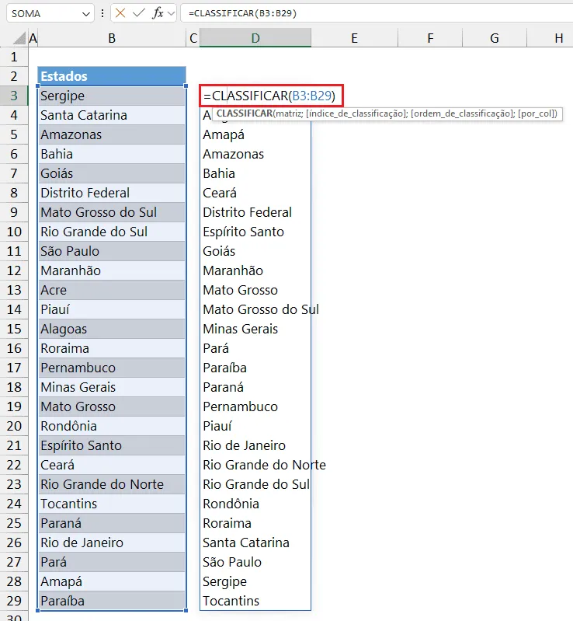Click matriz argument in function tooltip
Image resolution: width=573 pixels, height=621 pixels.
tap(288, 113)
